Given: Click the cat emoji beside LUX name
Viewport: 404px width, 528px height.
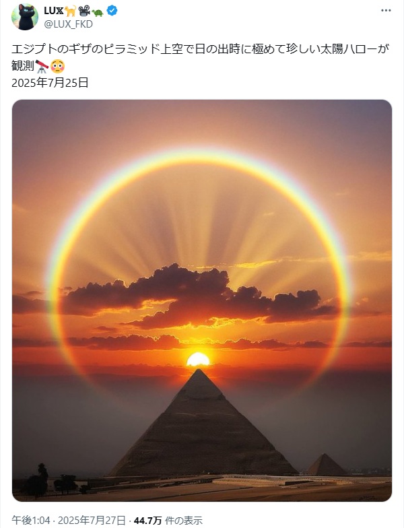Looking at the screenshot, I should pyautogui.click(x=71, y=11).
